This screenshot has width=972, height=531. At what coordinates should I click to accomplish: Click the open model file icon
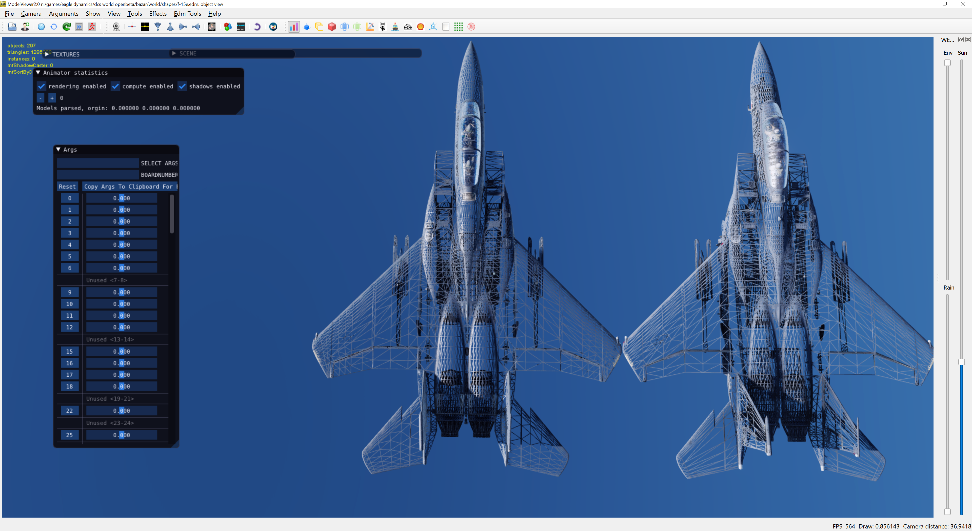click(x=12, y=27)
